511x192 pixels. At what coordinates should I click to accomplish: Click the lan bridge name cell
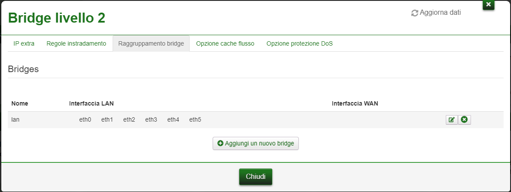point(15,120)
